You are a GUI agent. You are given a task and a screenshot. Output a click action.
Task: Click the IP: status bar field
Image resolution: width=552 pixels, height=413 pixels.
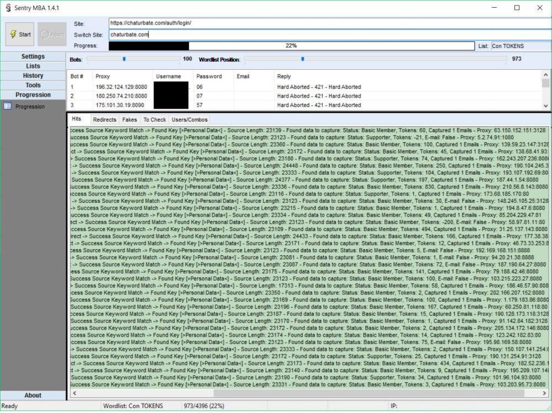tap(394, 406)
